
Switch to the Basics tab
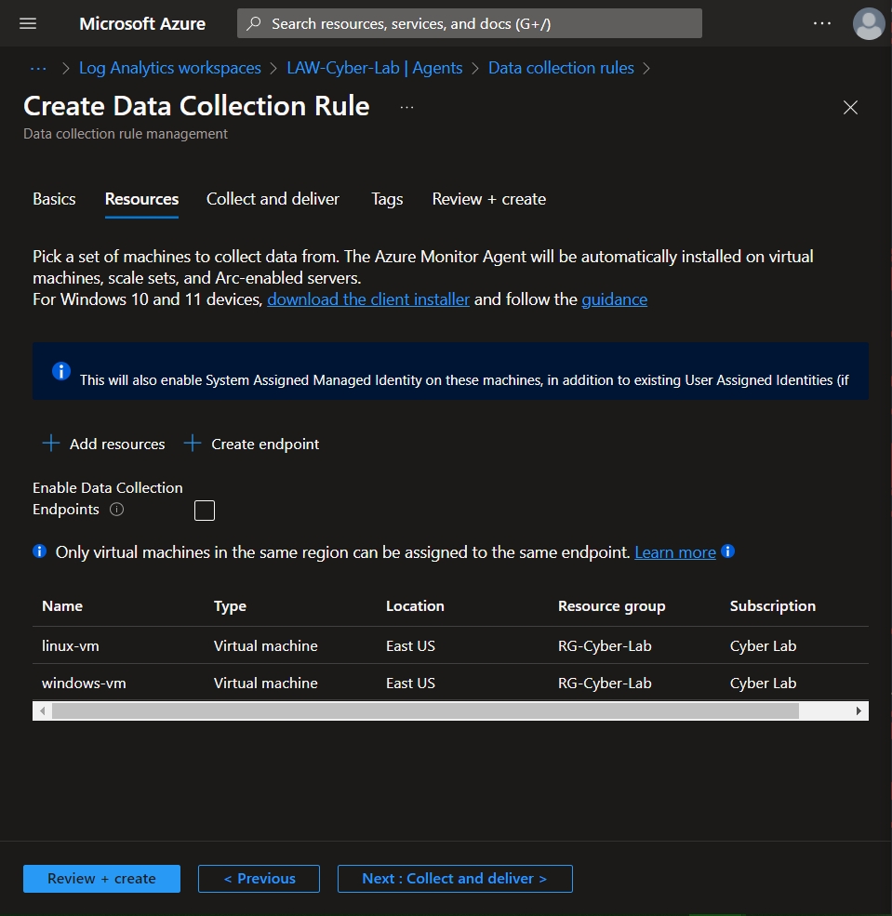pyautogui.click(x=54, y=199)
